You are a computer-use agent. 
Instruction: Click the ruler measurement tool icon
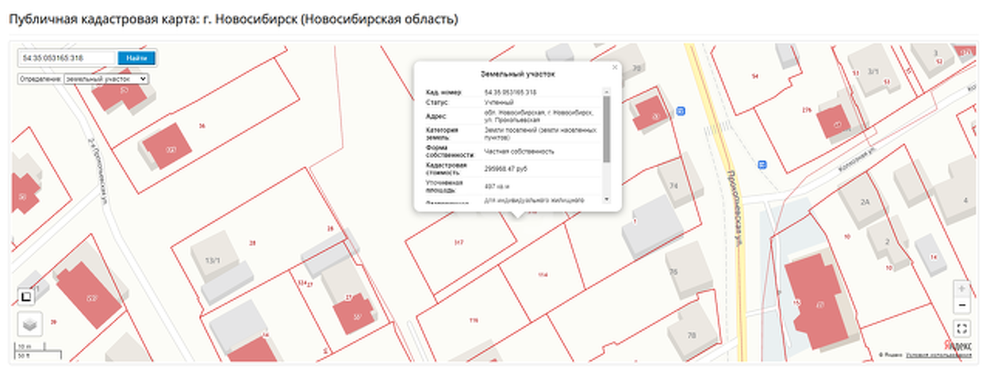tap(26, 296)
